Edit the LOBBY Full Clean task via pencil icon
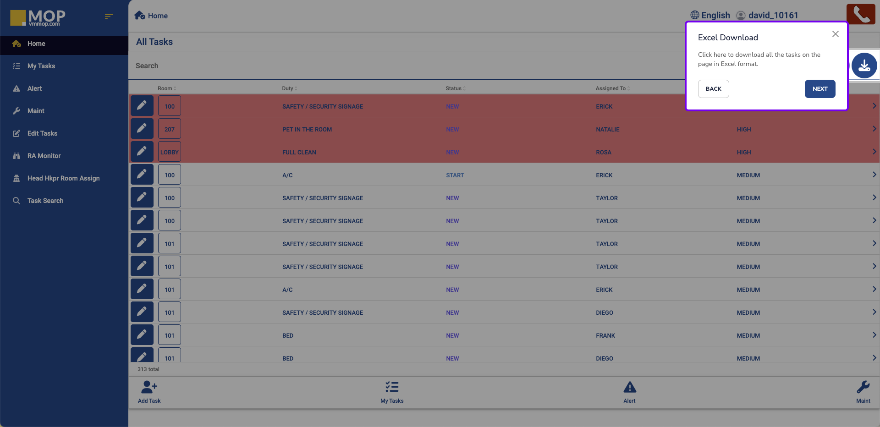This screenshot has height=427, width=880. (142, 152)
